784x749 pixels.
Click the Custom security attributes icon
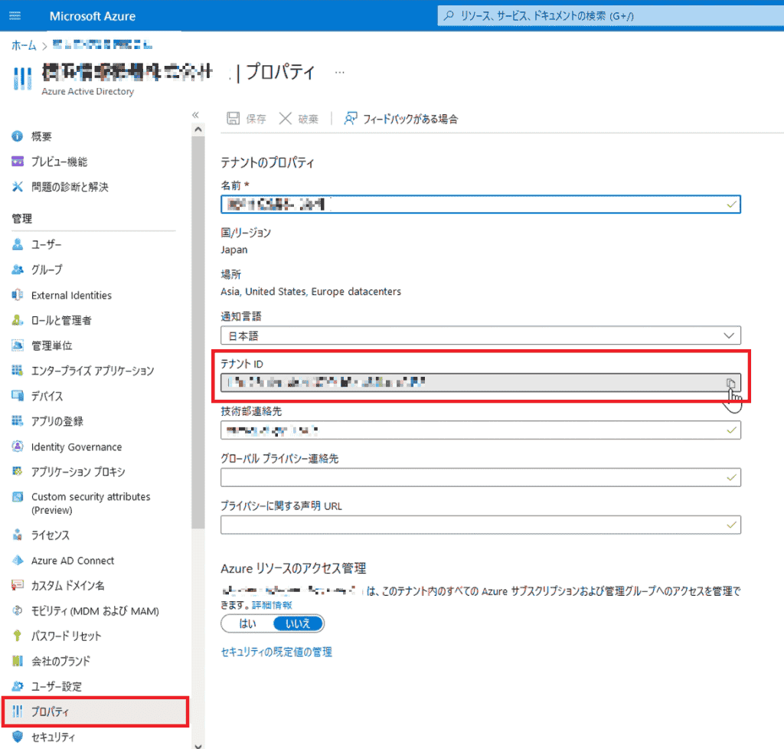pos(18,496)
